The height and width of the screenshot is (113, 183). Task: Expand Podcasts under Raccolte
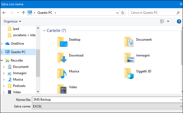(x=4, y=86)
